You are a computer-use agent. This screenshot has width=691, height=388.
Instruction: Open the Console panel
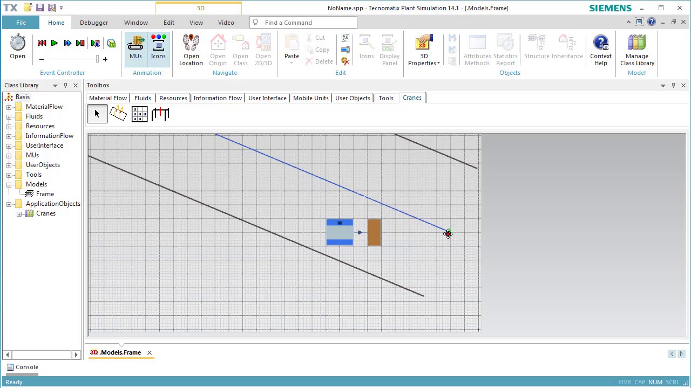22,367
